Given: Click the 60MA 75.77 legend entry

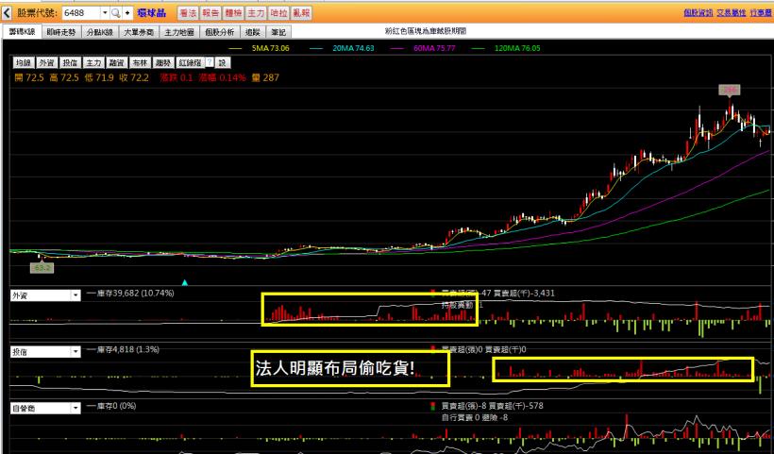Looking at the screenshot, I should click(x=434, y=48).
